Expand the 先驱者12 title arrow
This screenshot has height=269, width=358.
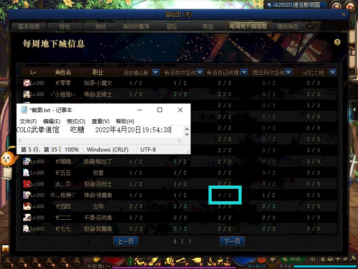pyautogui.click(x=109, y=266)
